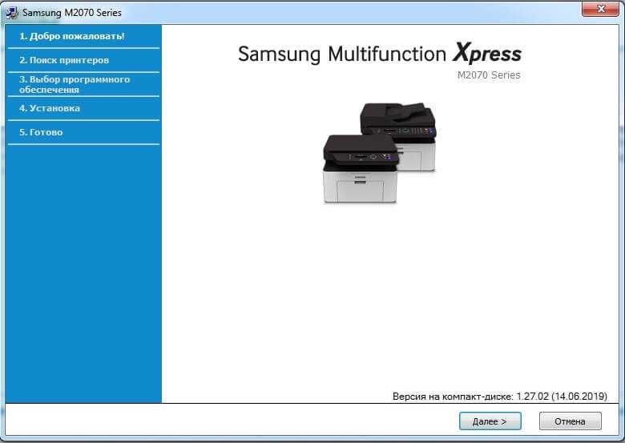Click the Версия на компакт-диске text
Image resolution: width=625 pixels, height=443 pixels.
[x=500, y=397]
